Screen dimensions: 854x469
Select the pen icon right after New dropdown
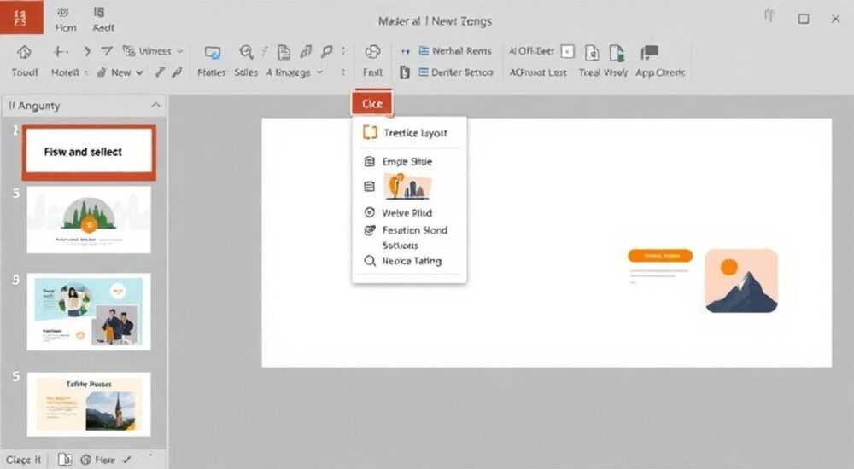coord(159,72)
